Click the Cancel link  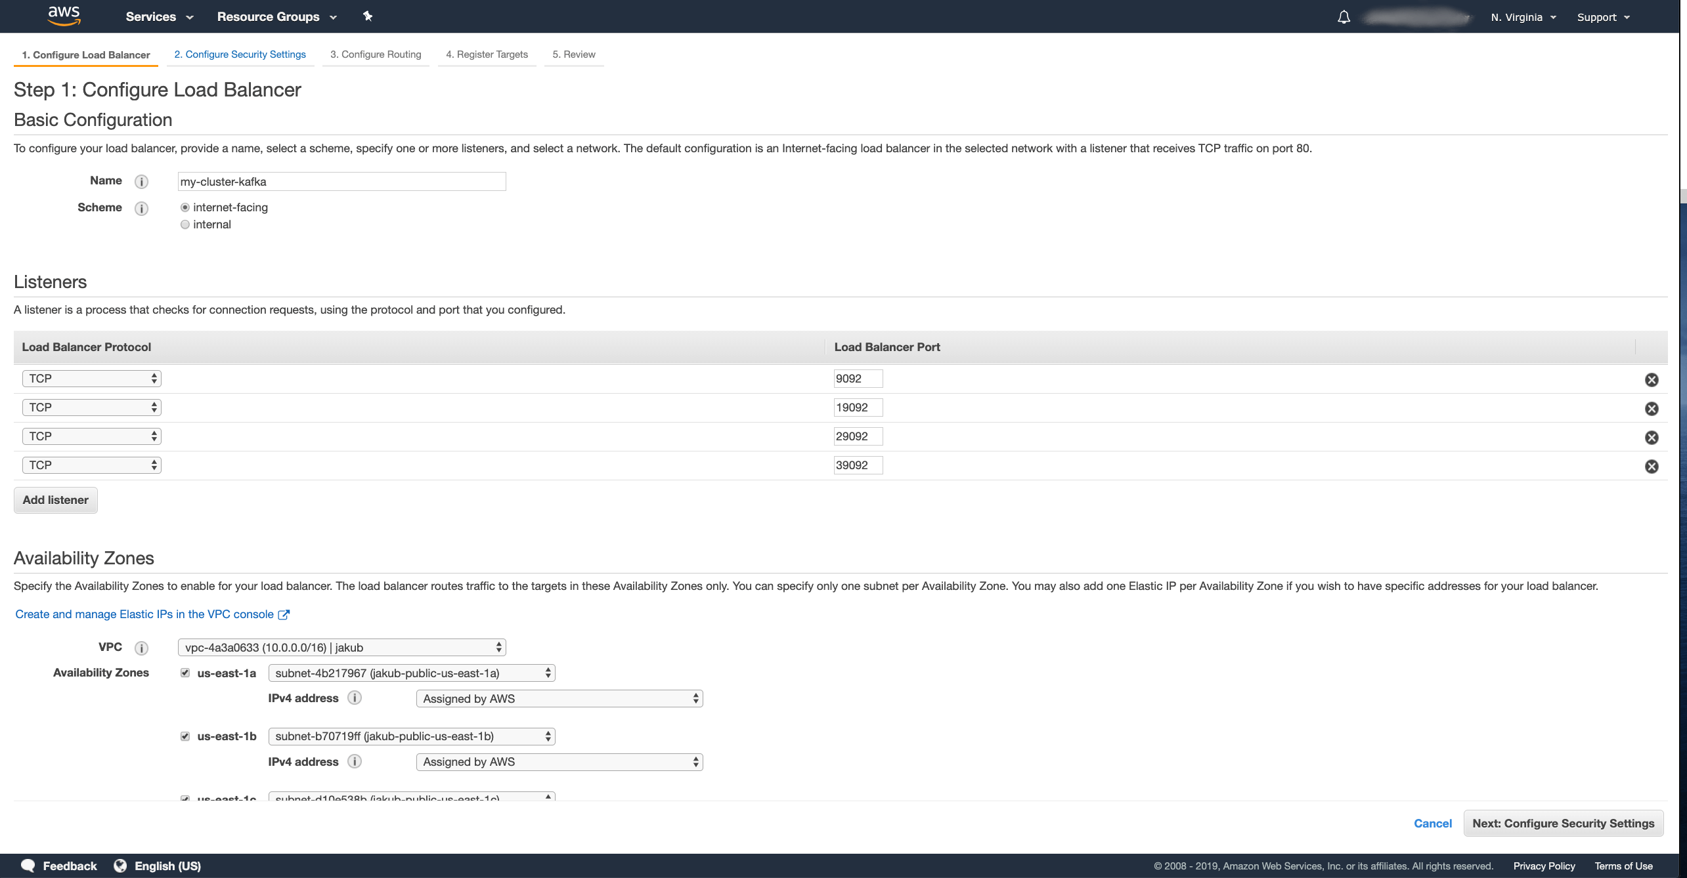(1432, 824)
